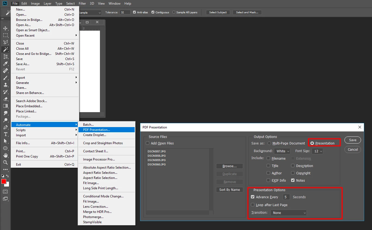Image resolution: width=372 pixels, height=230 pixels.
Task: Select the Smudge tool
Action: pyautogui.click(x=5, y=113)
